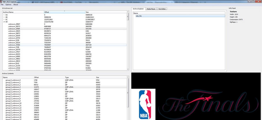262x120 pixels.
Task: Select group_0_unknown_10 in Archive Contents
Action: (13, 103)
